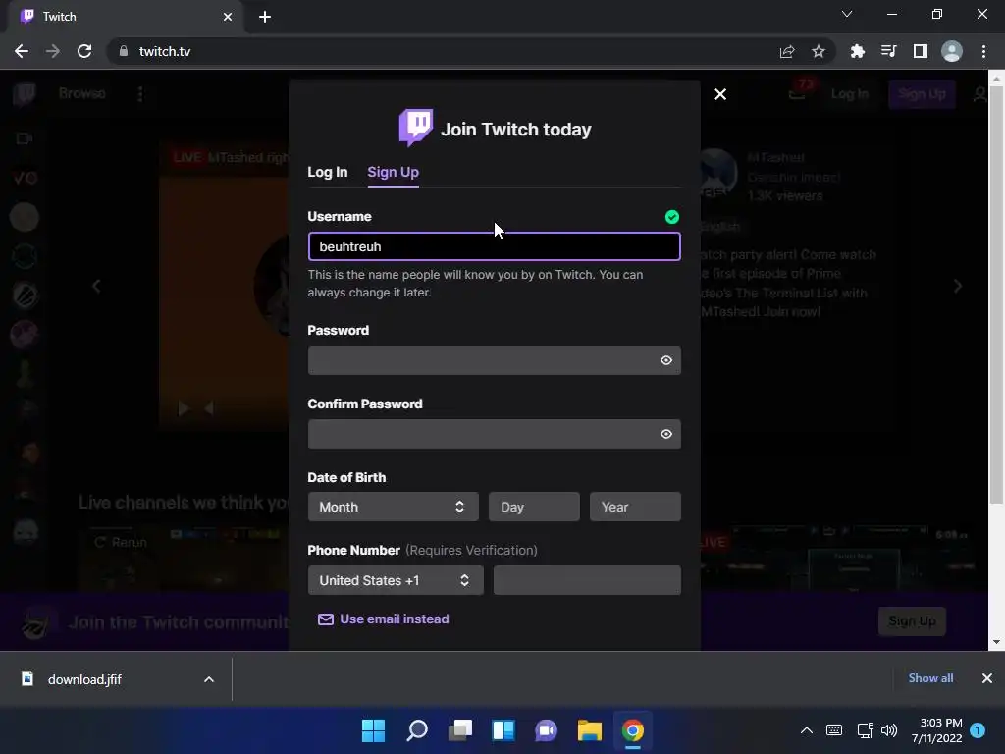The image size is (1005, 754).
Task: Close the Twitch browser tab
Action: pyautogui.click(x=228, y=17)
